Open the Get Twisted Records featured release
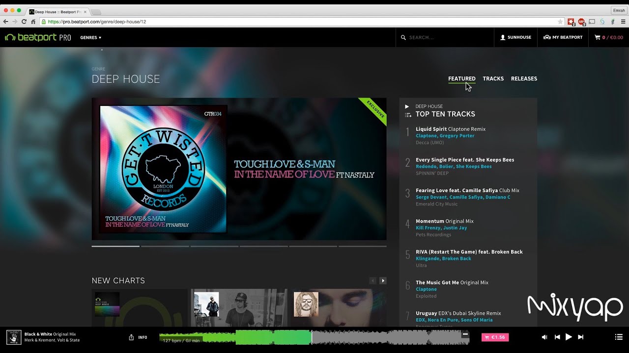Viewport: 629px width, 353px height. click(239, 169)
